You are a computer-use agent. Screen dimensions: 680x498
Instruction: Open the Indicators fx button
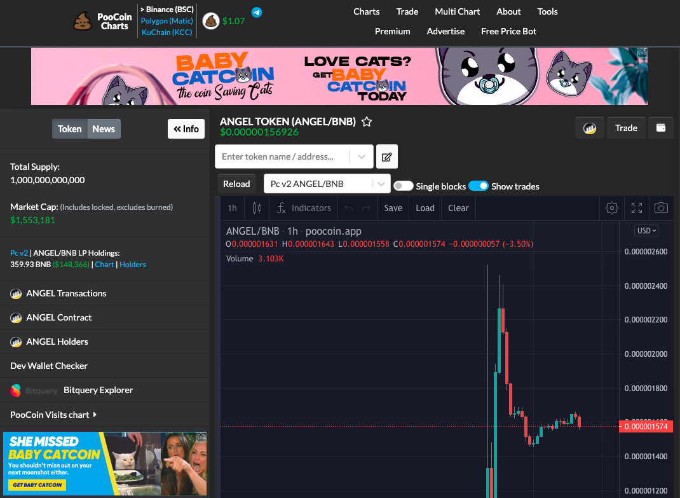(304, 208)
